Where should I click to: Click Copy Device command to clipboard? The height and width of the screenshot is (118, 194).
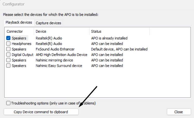(41, 112)
